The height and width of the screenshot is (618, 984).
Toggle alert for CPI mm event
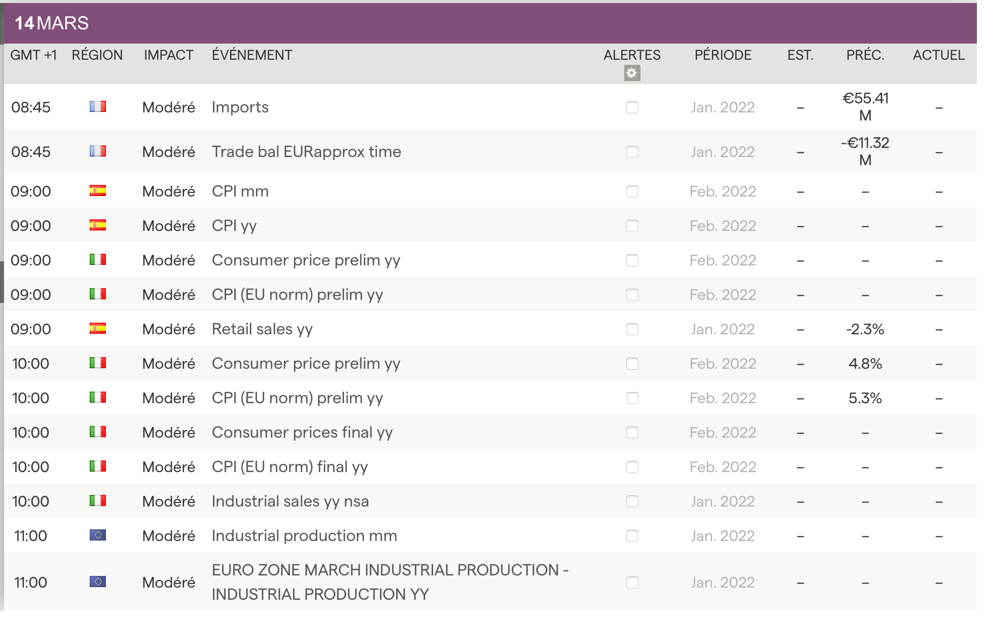click(632, 191)
